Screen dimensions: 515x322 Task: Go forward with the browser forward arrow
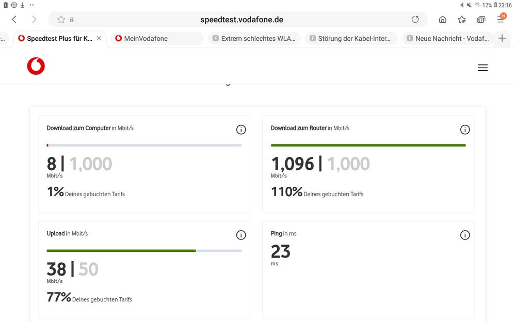click(x=34, y=20)
